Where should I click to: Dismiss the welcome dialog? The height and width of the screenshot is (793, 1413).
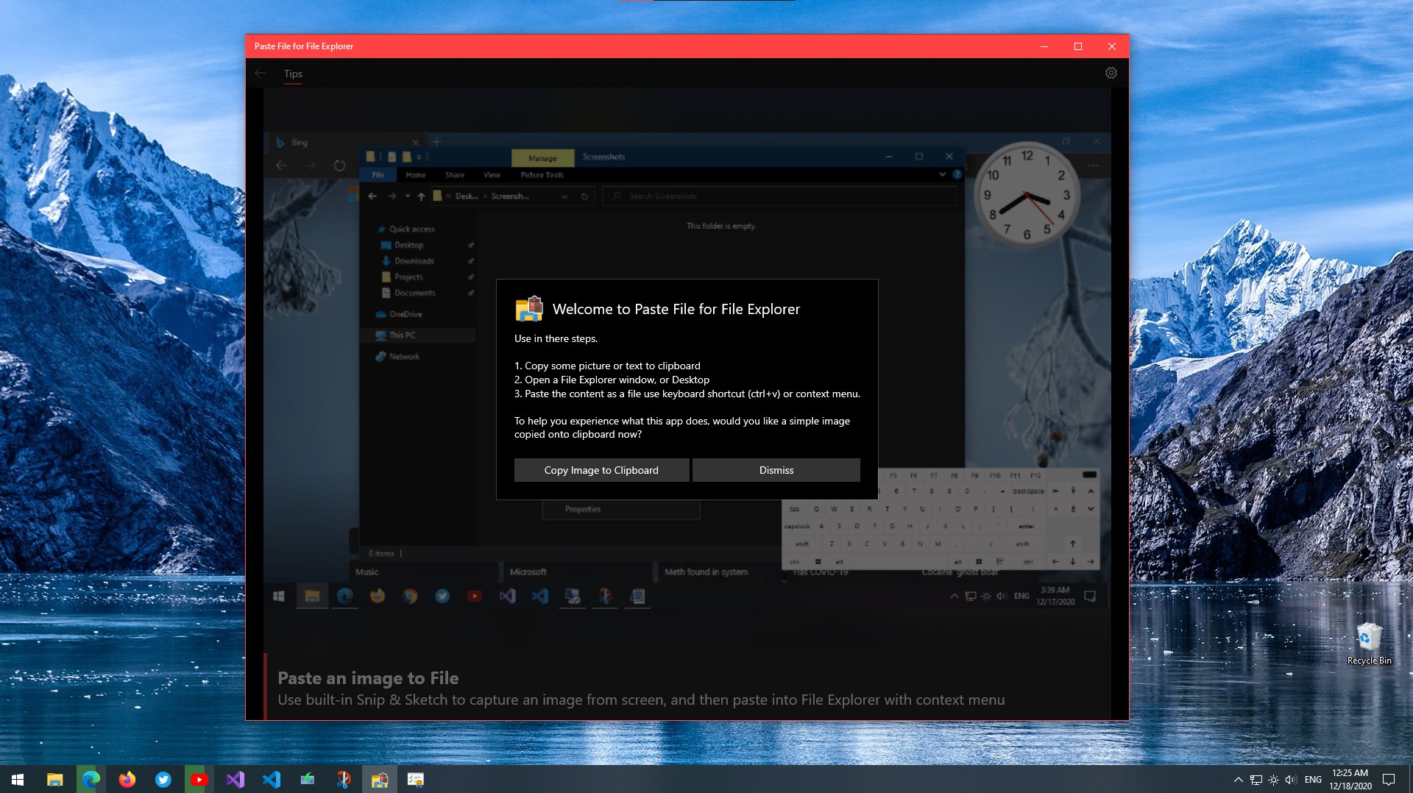(776, 470)
